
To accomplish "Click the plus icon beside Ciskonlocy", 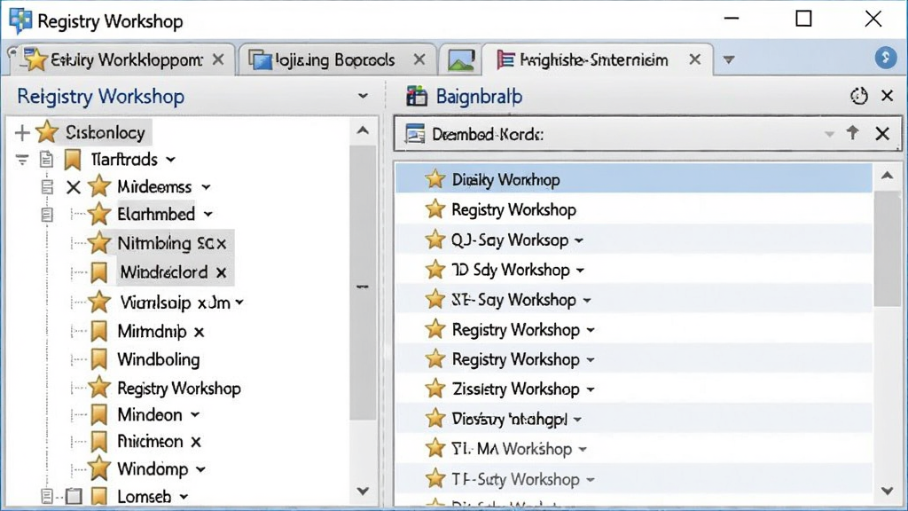I will pos(22,133).
